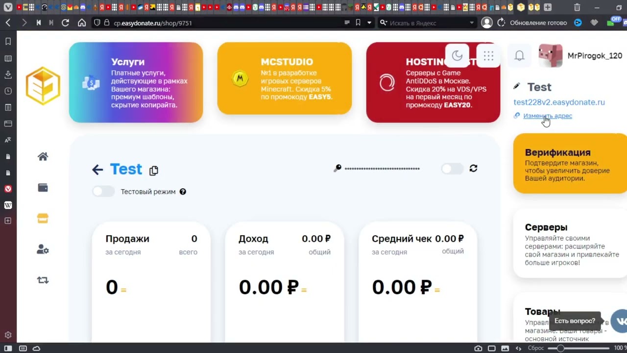The width and height of the screenshot is (627, 353).
Task: Toggle 'Тестовый режим' switch
Action: (x=103, y=191)
